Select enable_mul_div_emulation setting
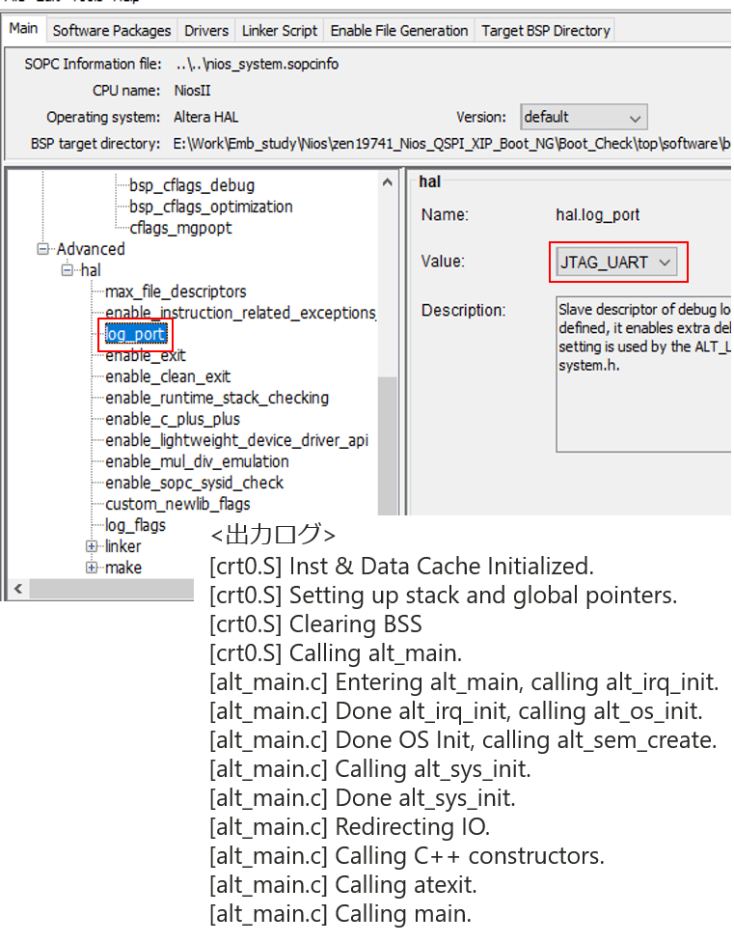The height and width of the screenshot is (943, 734). point(197,461)
